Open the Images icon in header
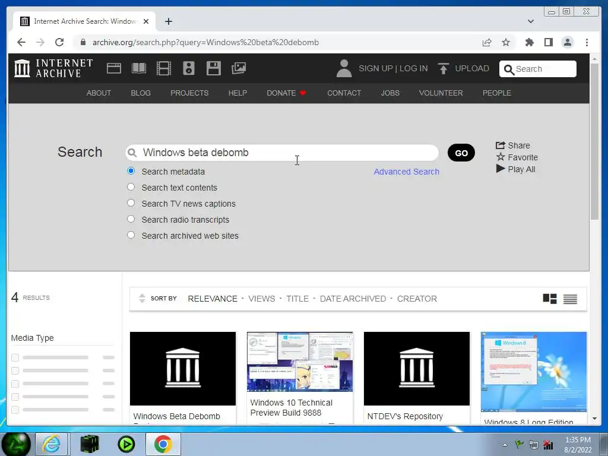This screenshot has height=456, width=608. [x=239, y=68]
